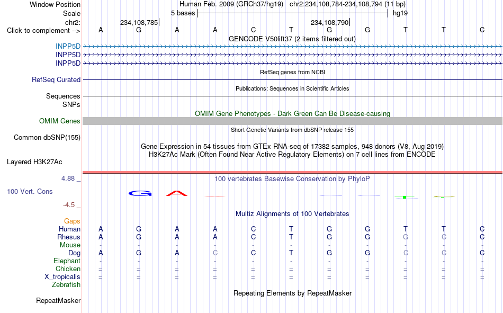
Task: Click the OMIM Gene Phenotypes green title
Action: tap(292, 114)
